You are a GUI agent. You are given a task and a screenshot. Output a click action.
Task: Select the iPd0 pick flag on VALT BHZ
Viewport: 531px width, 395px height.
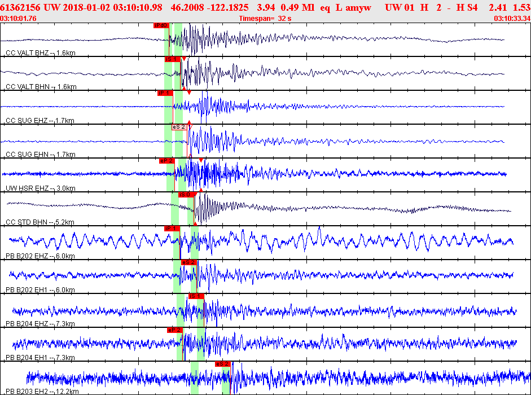161,25
